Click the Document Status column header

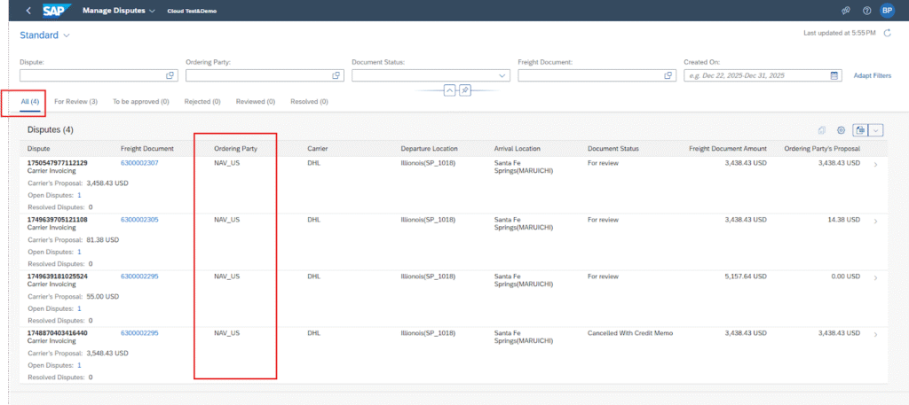click(x=613, y=149)
